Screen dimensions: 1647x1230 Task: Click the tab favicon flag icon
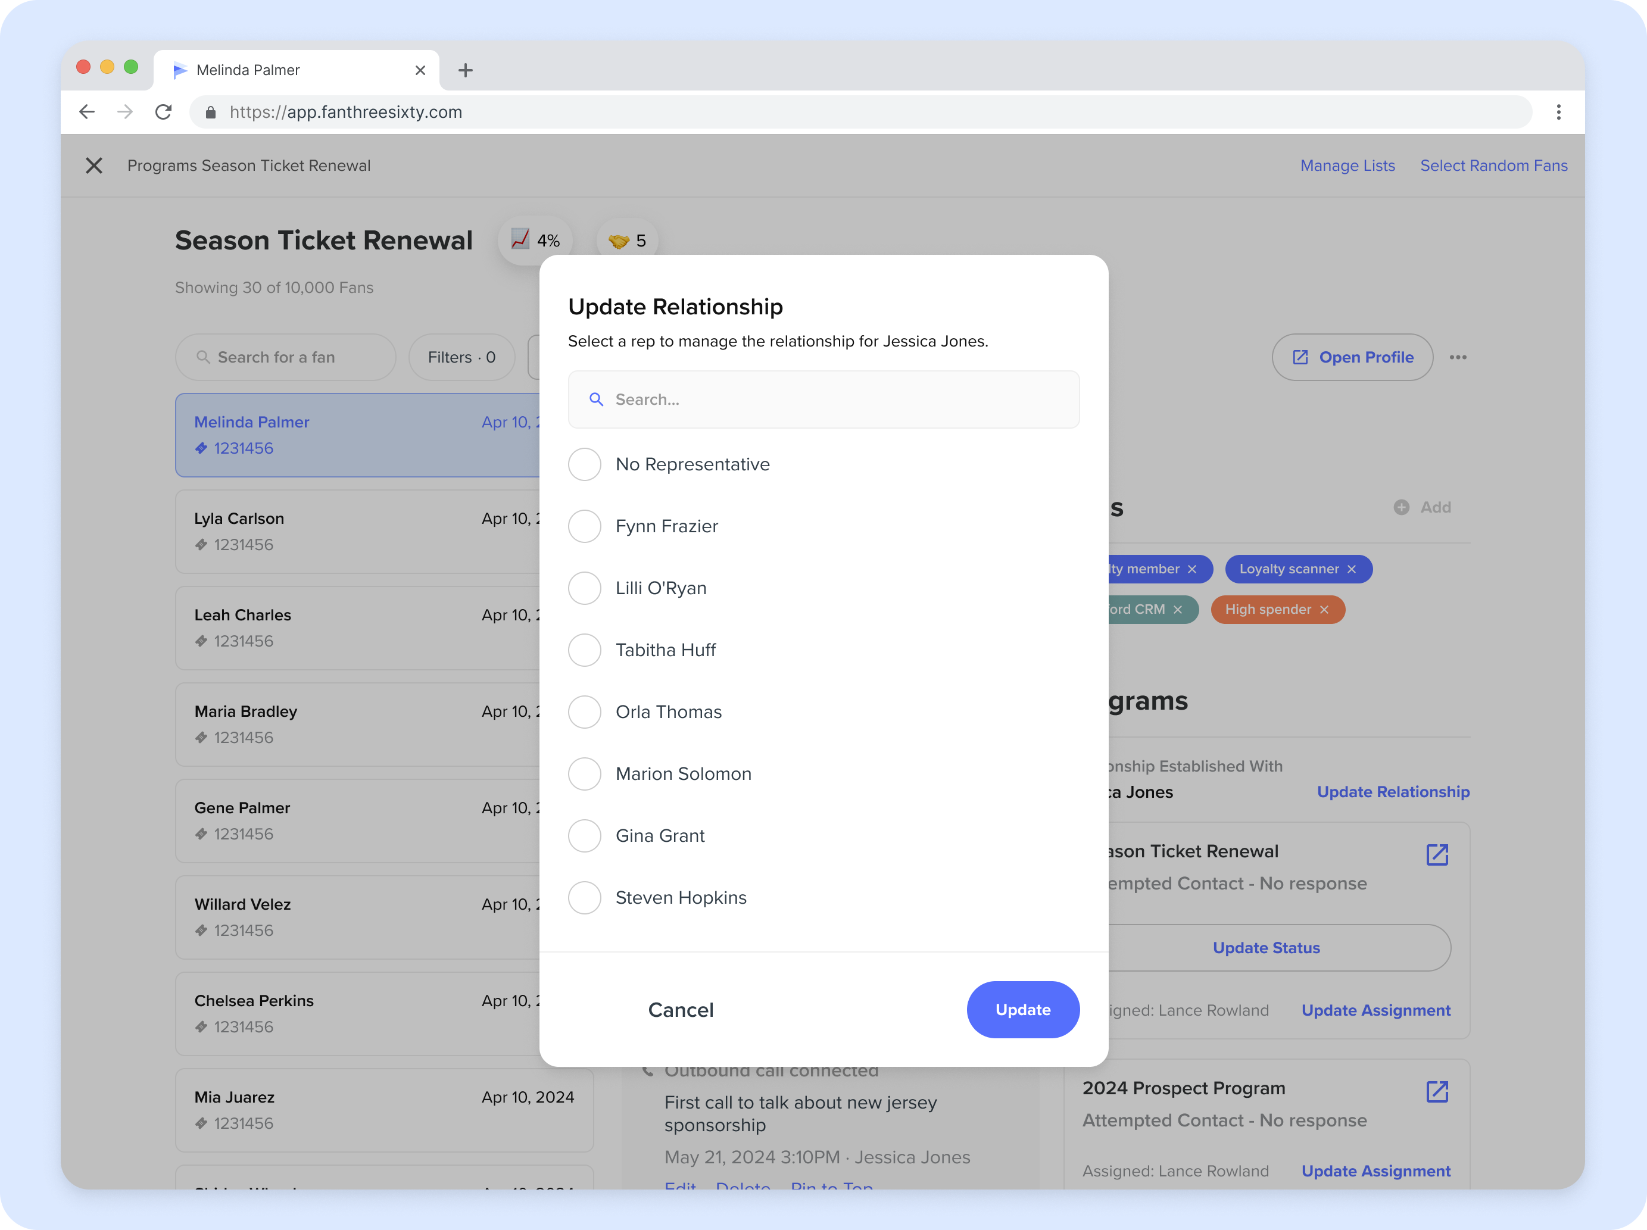(x=179, y=70)
